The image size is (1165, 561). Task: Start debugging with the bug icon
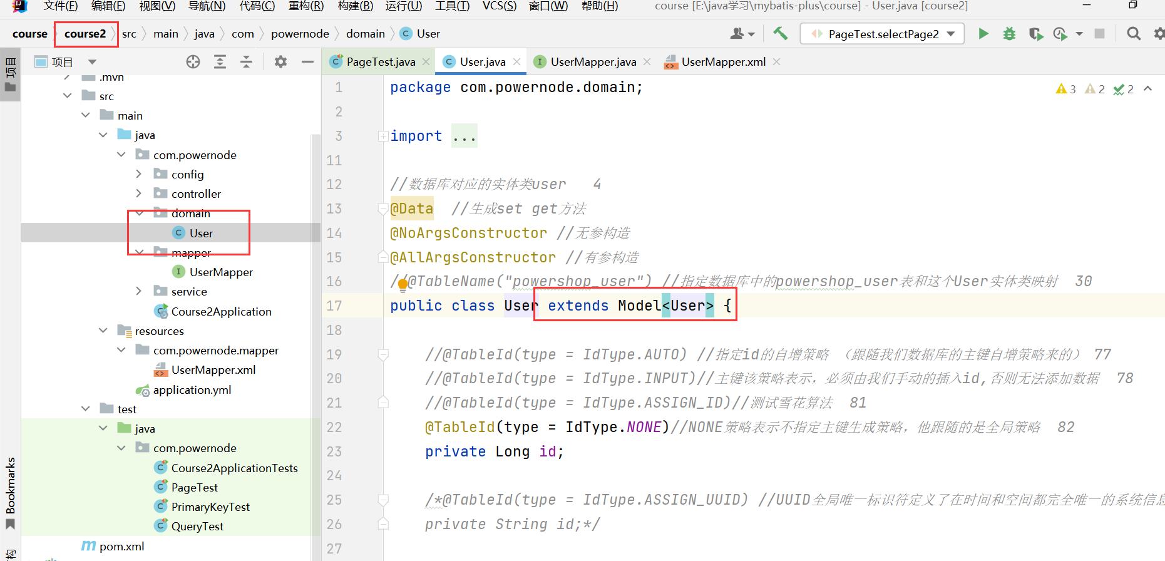(1009, 34)
